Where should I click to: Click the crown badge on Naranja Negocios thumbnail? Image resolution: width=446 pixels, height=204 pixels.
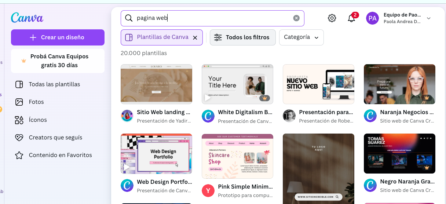[426, 98]
